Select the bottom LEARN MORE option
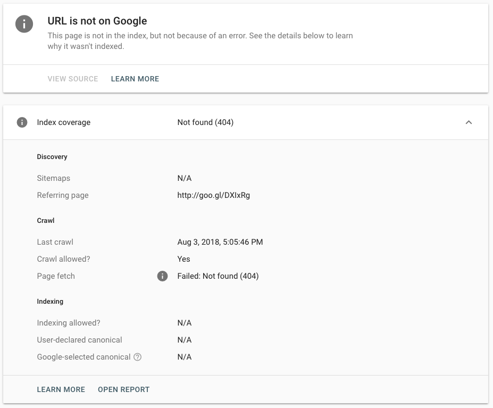Viewport: 493px width, 408px height. (61, 389)
